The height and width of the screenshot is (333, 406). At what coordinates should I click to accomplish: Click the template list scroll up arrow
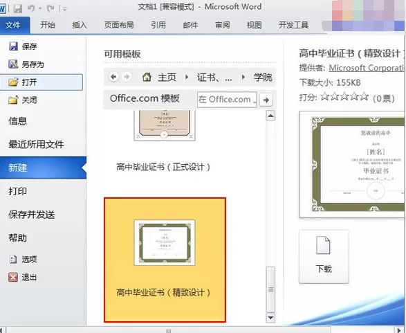click(270, 116)
